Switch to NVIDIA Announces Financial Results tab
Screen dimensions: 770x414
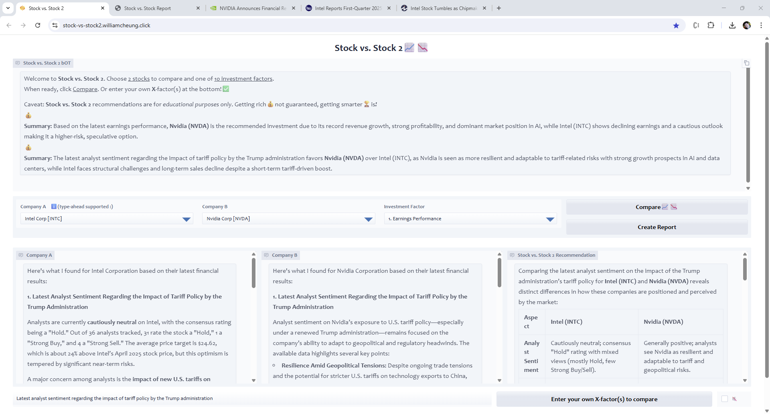(x=253, y=8)
